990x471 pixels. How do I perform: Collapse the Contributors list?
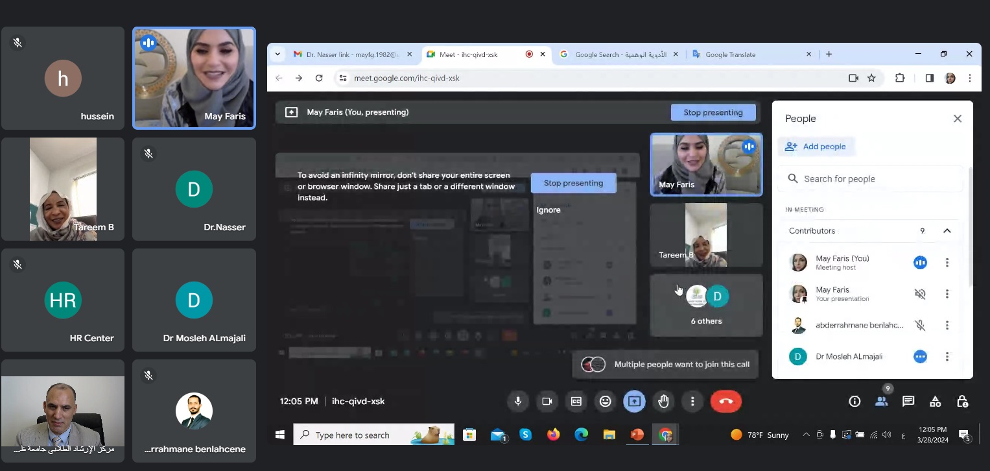point(947,231)
